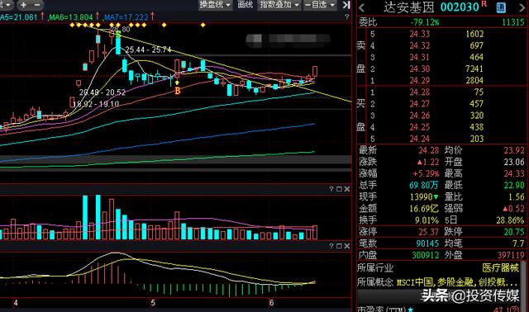Open the 操盘线 dropdown
The width and height of the screenshot is (529, 312).
[215, 5]
